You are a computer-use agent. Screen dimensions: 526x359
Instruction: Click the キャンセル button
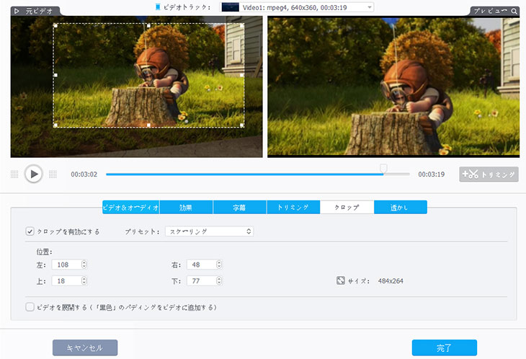85,347
